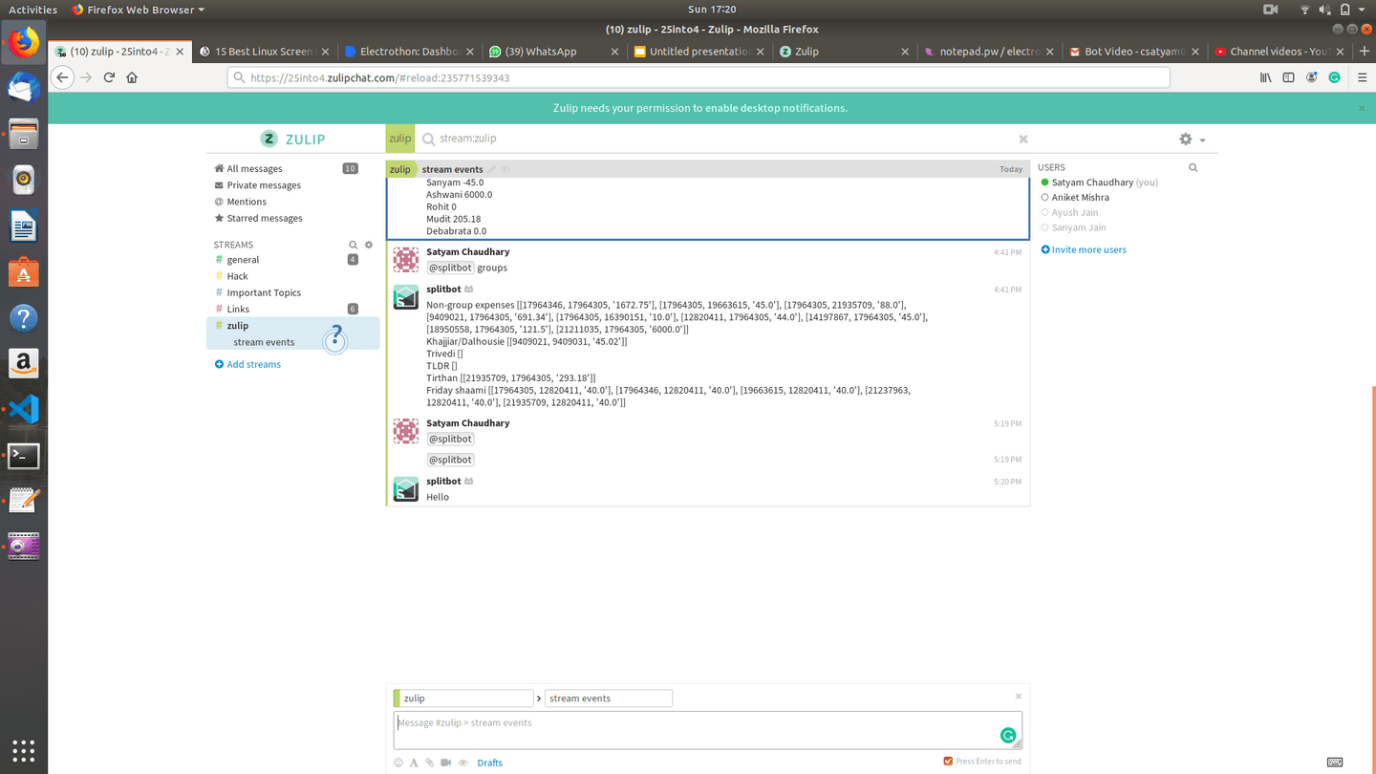Attach a file via paperclip icon
This screenshot has height=774, width=1376.
point(430,763)
